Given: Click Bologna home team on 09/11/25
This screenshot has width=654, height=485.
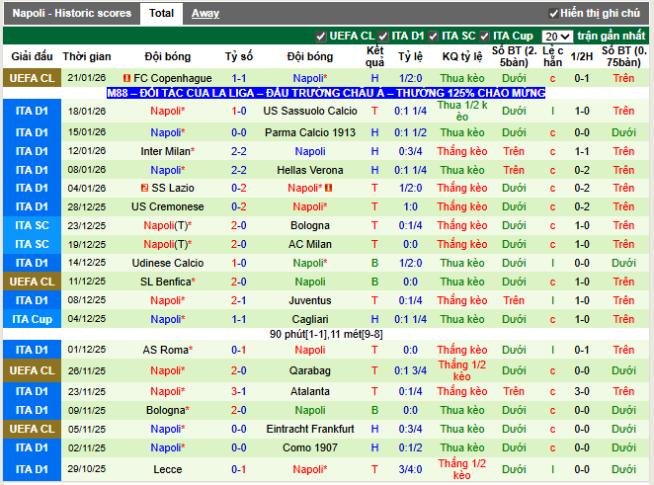Looking at the screenshot, I should point(168,410).
